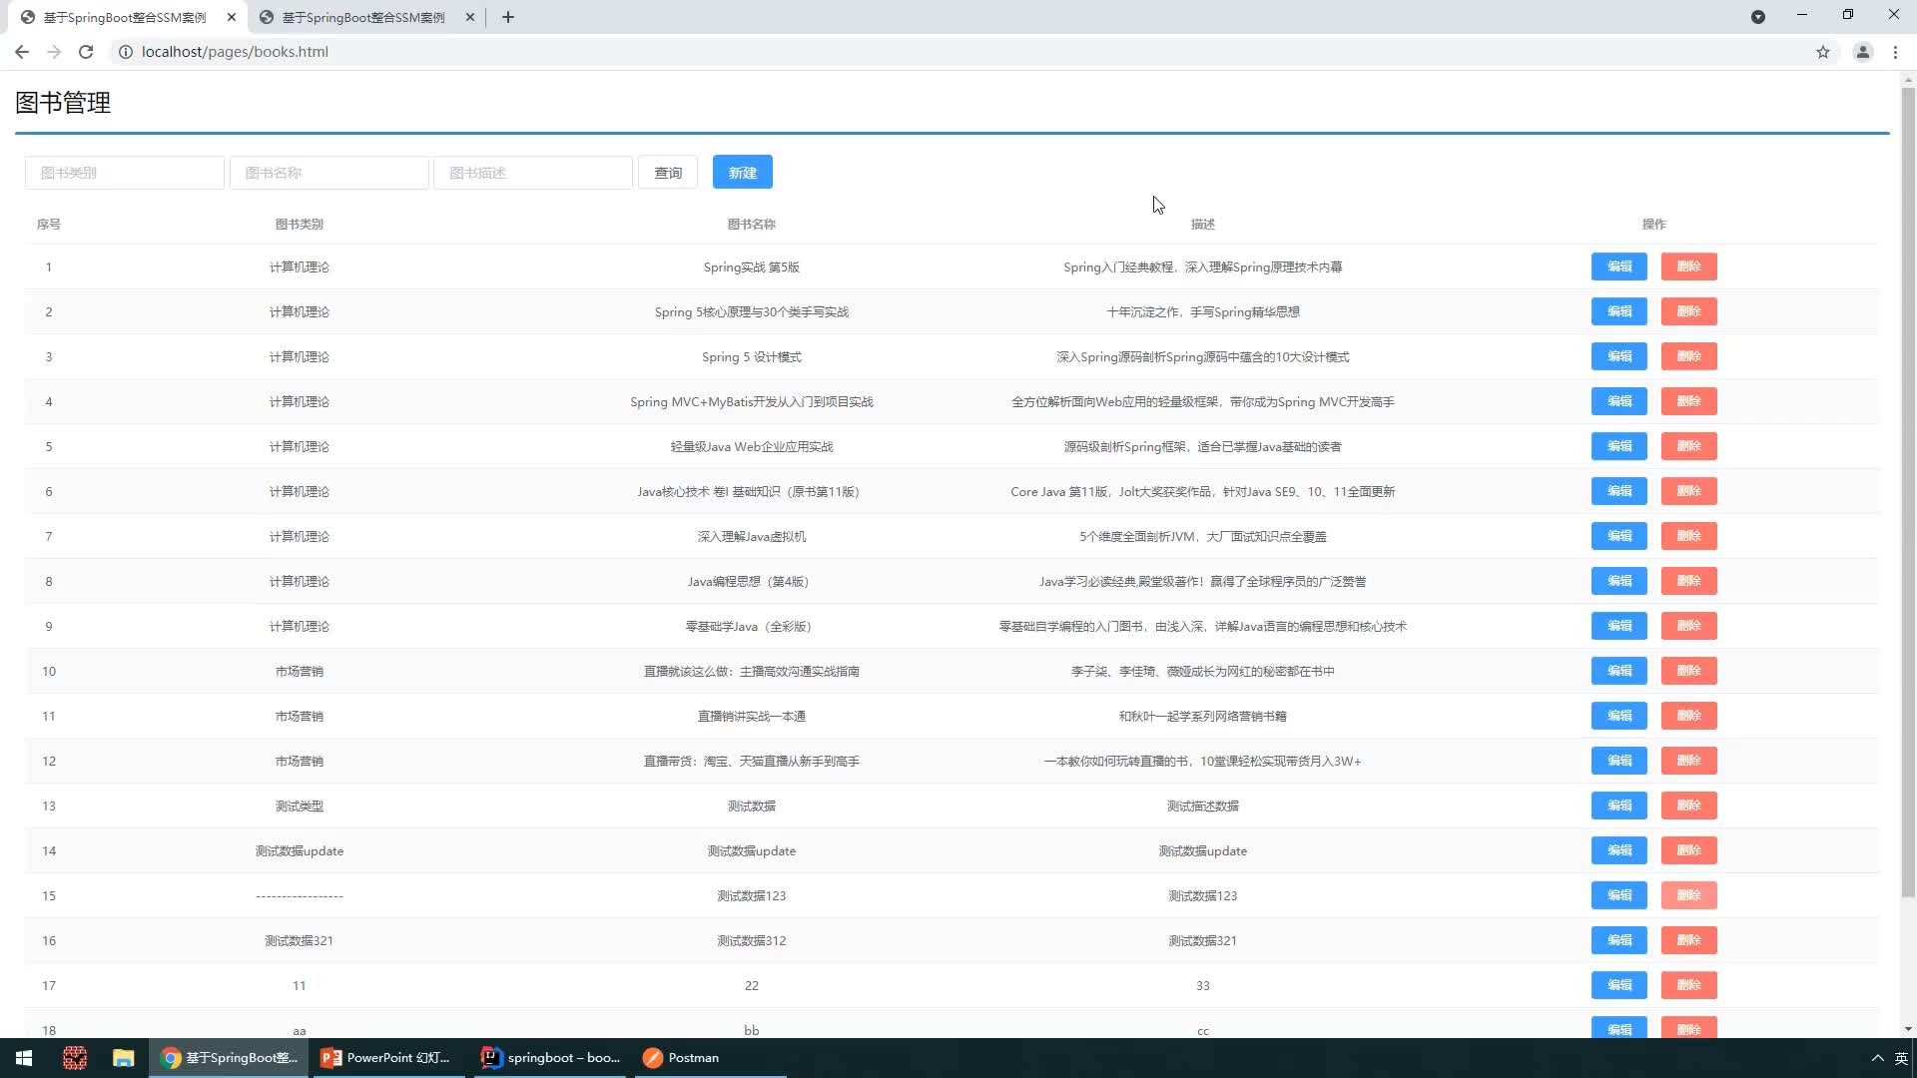This screenshot has height=1078, width=1917.
Task: Delete row 11 直播销讲实战一本通
Action: coord(1689,716)
